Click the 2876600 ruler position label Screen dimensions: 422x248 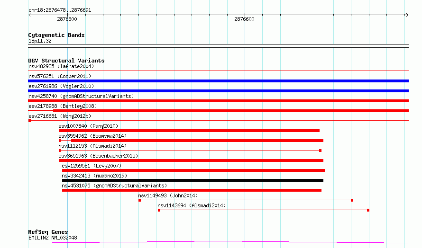(244, 19)
